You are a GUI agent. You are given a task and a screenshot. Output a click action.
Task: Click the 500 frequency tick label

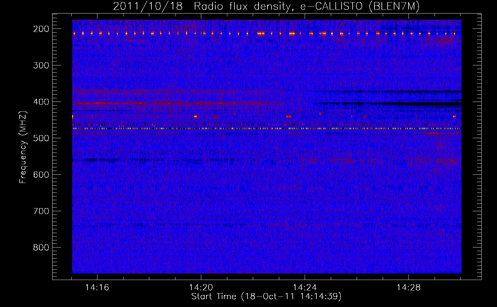(41, 138)
